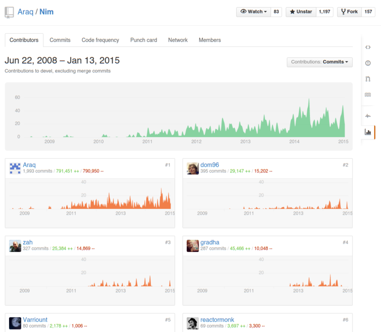
Task: Click Varriount's avatar image
Action: pos(15,323)
